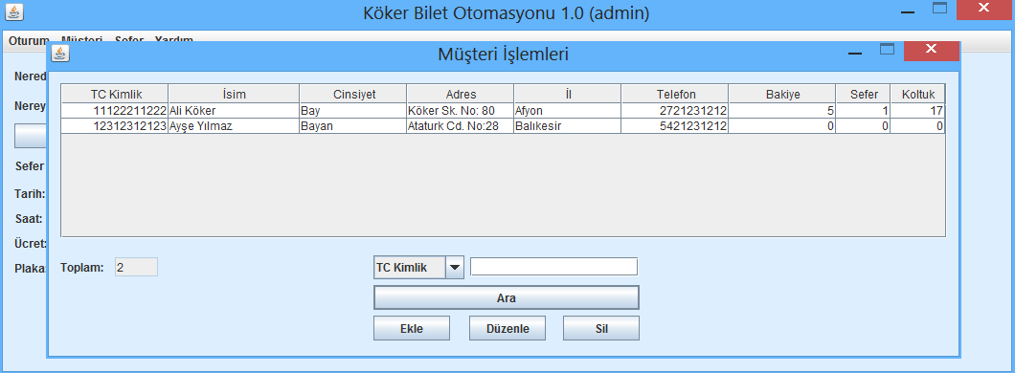Viewport: 1015px width, 373px height.
Task: Click the İl column header
Action: 568,94
